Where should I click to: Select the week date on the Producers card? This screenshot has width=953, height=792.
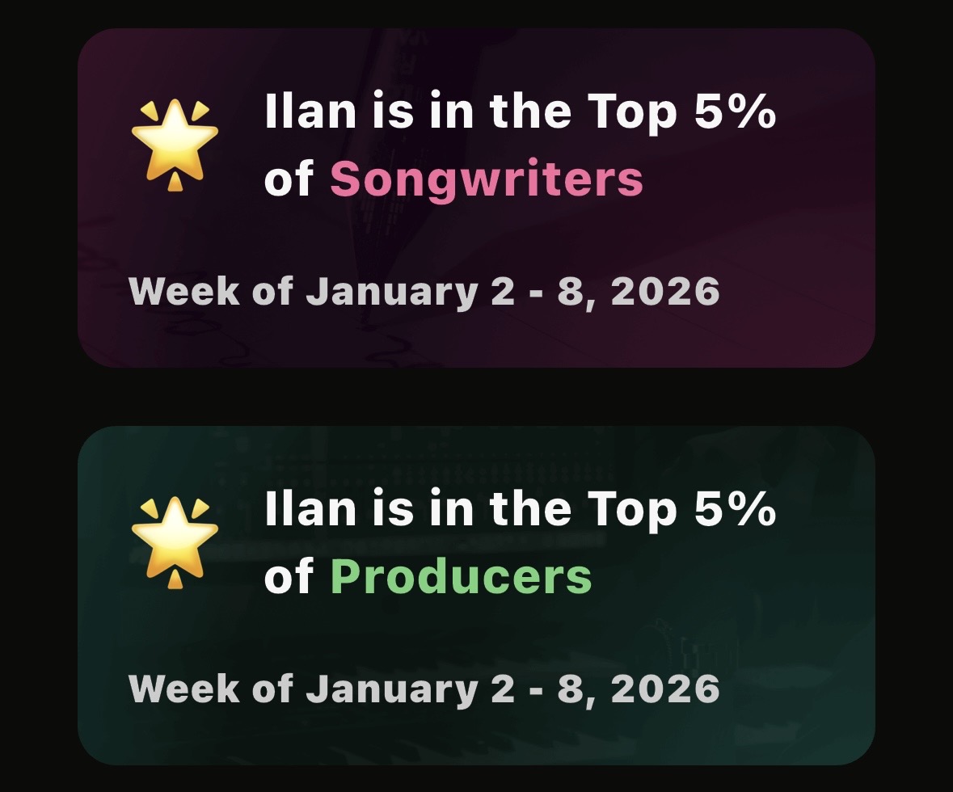click(x=424, y=689)
